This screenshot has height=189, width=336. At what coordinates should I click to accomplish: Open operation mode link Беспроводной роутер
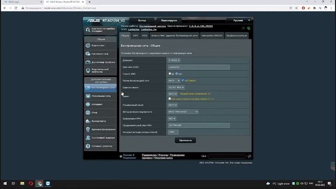coord(153,26)
